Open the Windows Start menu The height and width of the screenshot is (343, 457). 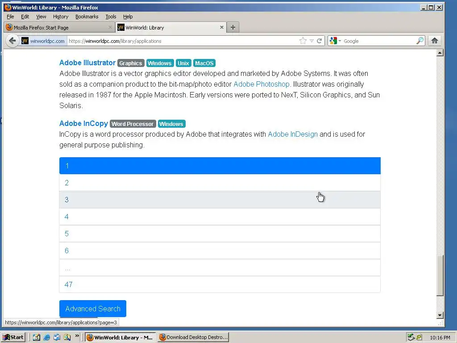click(x=13, y=337)
